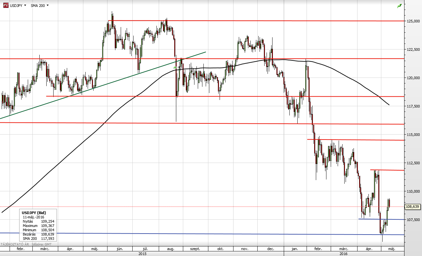This screenshot has width=422, height=256.
Task: Click the 115,000 price axis label
Action: pyautogui.click(x=413, y=135)
